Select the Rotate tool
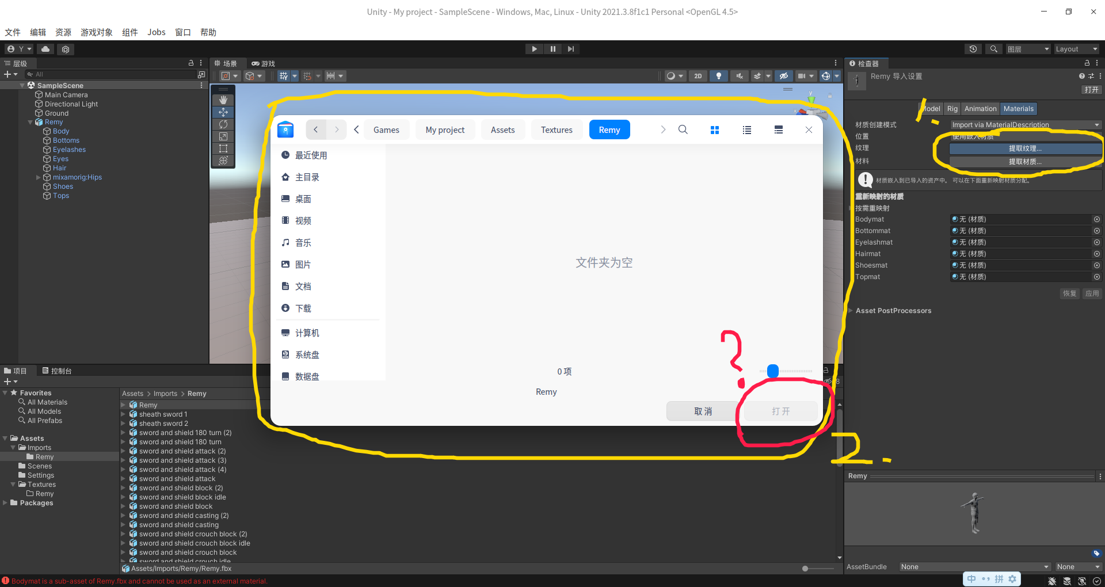This screenshot has width=1105, height=587. click(x=223, y=124)
